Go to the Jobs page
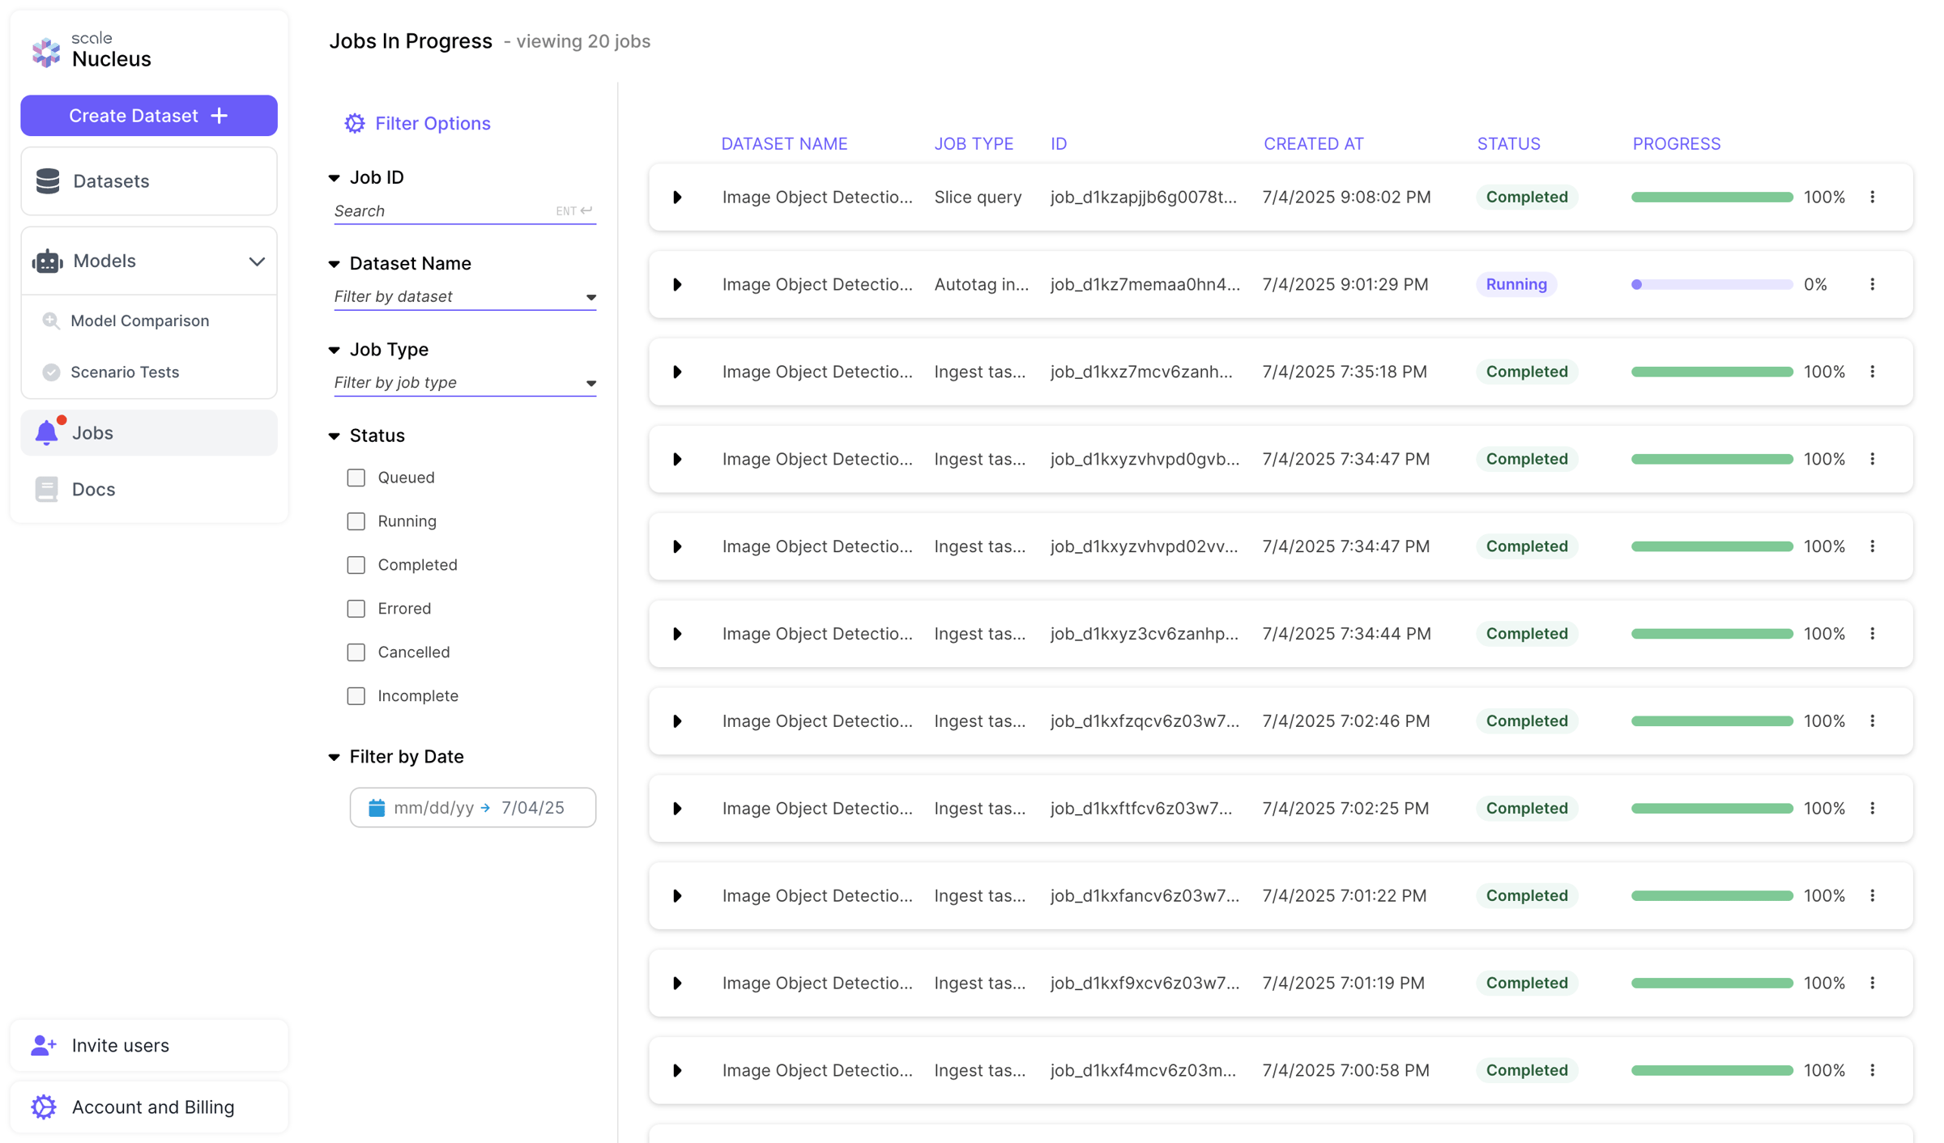Viewport: 1944px width, 1143px height. [x=149, y=433]
